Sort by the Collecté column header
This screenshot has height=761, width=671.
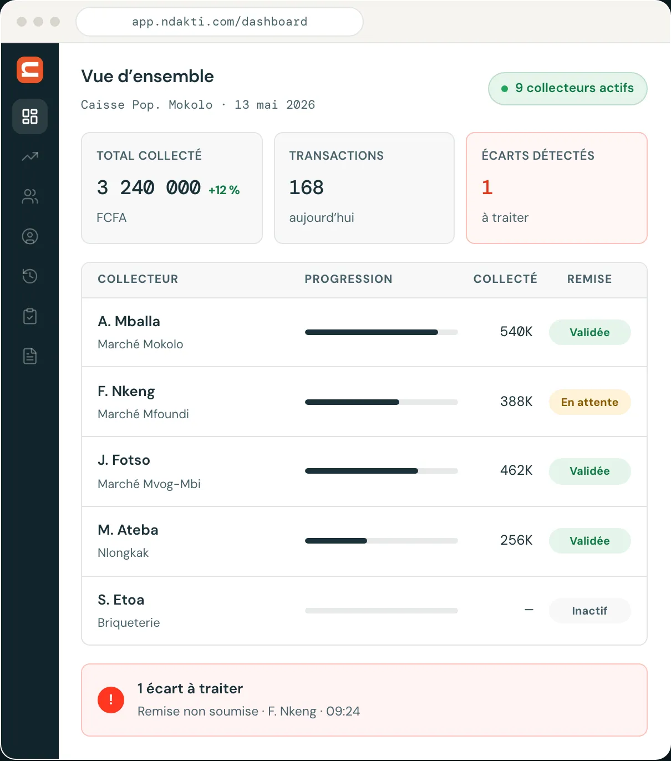[505, 279]
